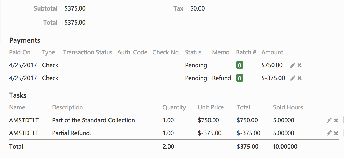
Task: Edit the Standard Collection task row
Action: [x=329, y=120]
